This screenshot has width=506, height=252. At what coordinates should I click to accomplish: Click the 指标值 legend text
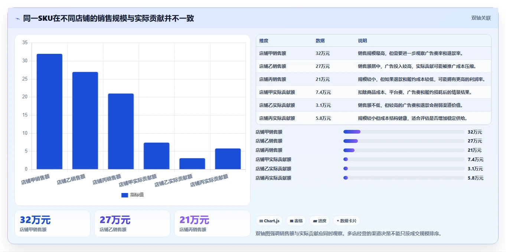click(137, 195)
